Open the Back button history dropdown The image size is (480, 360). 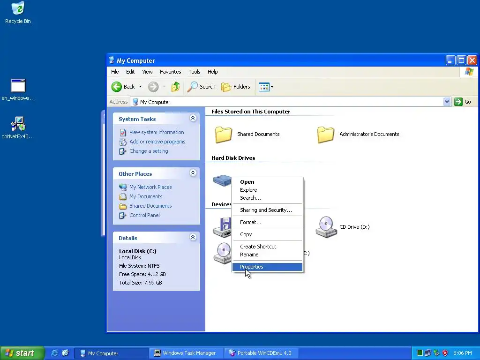click(140, 87)
